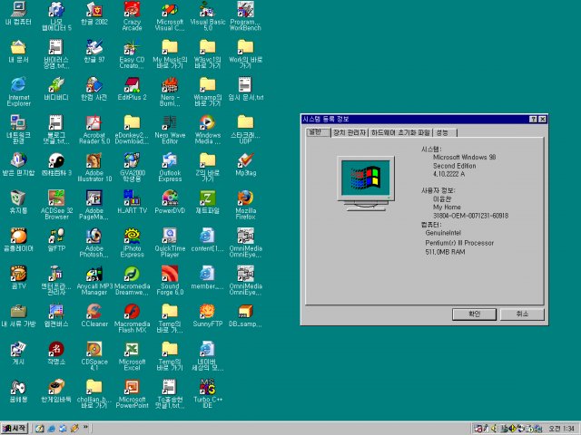Switch to the 하드웨어 tab in dialog

(400, 133)
